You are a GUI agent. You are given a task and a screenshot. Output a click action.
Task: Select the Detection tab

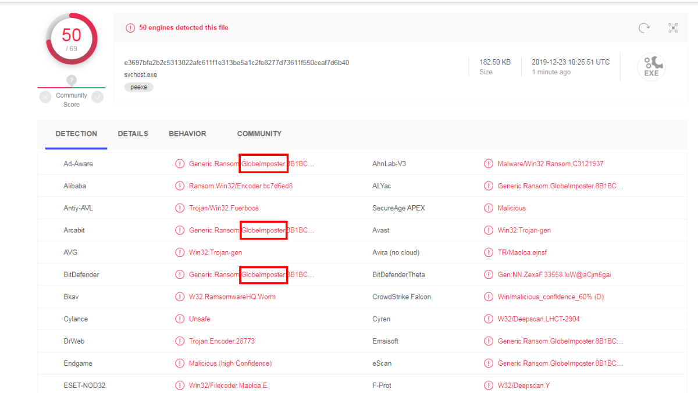coord(76,134)
